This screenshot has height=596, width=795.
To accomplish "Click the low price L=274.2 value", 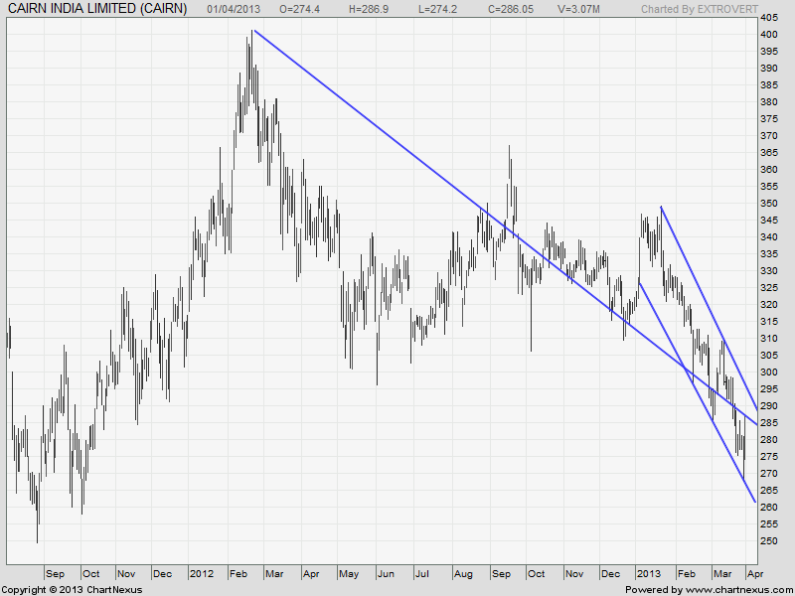I will [x=437, y=9].
